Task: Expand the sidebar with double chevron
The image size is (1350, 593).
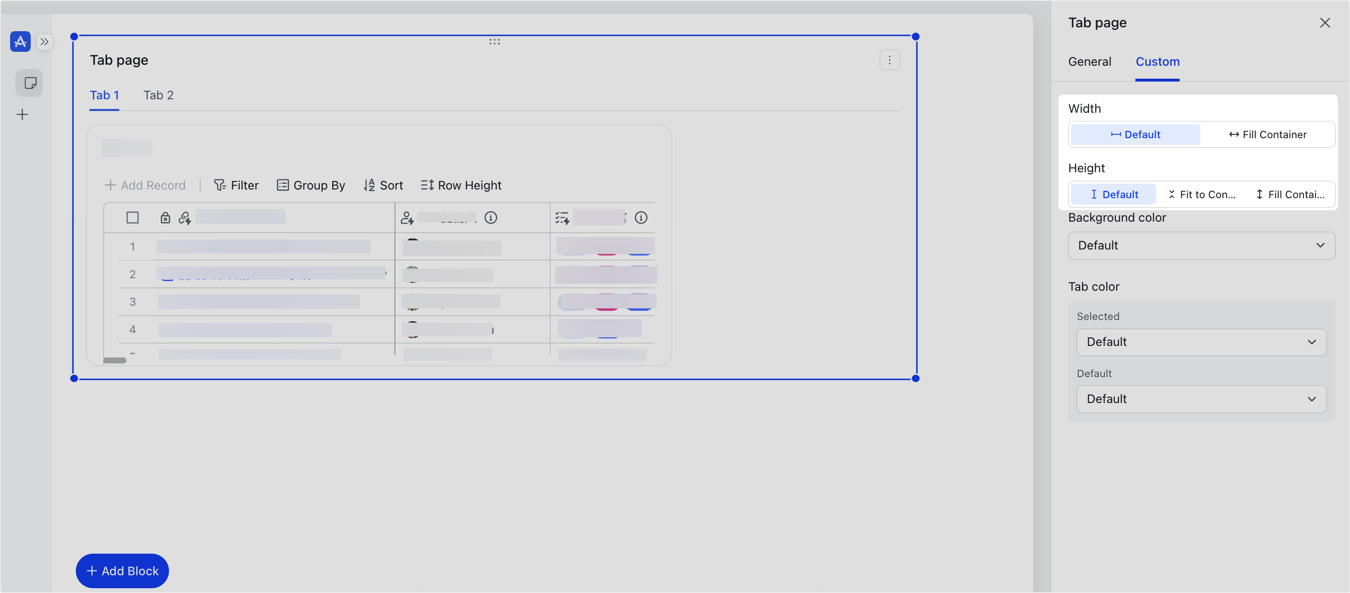Action: point(45,41)
